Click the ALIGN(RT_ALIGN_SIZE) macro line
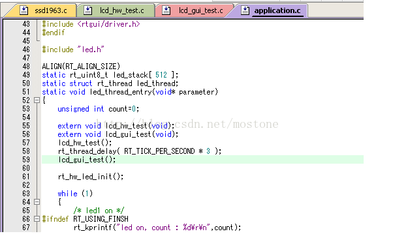 pyautogui.click(x=81, y=67)
